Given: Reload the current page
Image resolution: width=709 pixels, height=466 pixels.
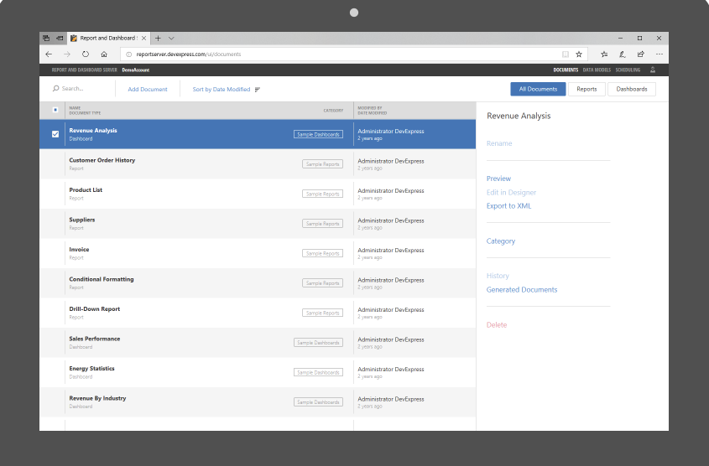Looking at the screenshot, I should pos(86,54).
